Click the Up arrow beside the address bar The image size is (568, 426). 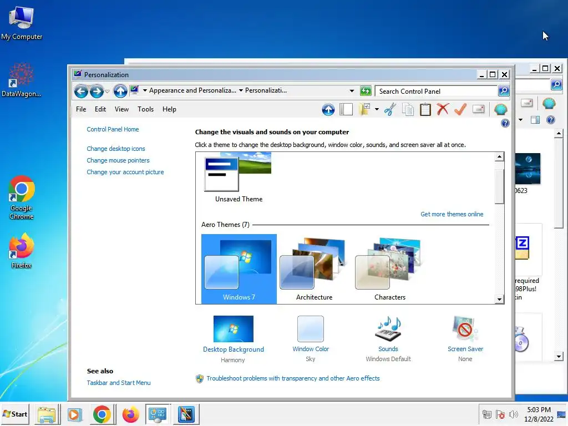click(120, 92)
